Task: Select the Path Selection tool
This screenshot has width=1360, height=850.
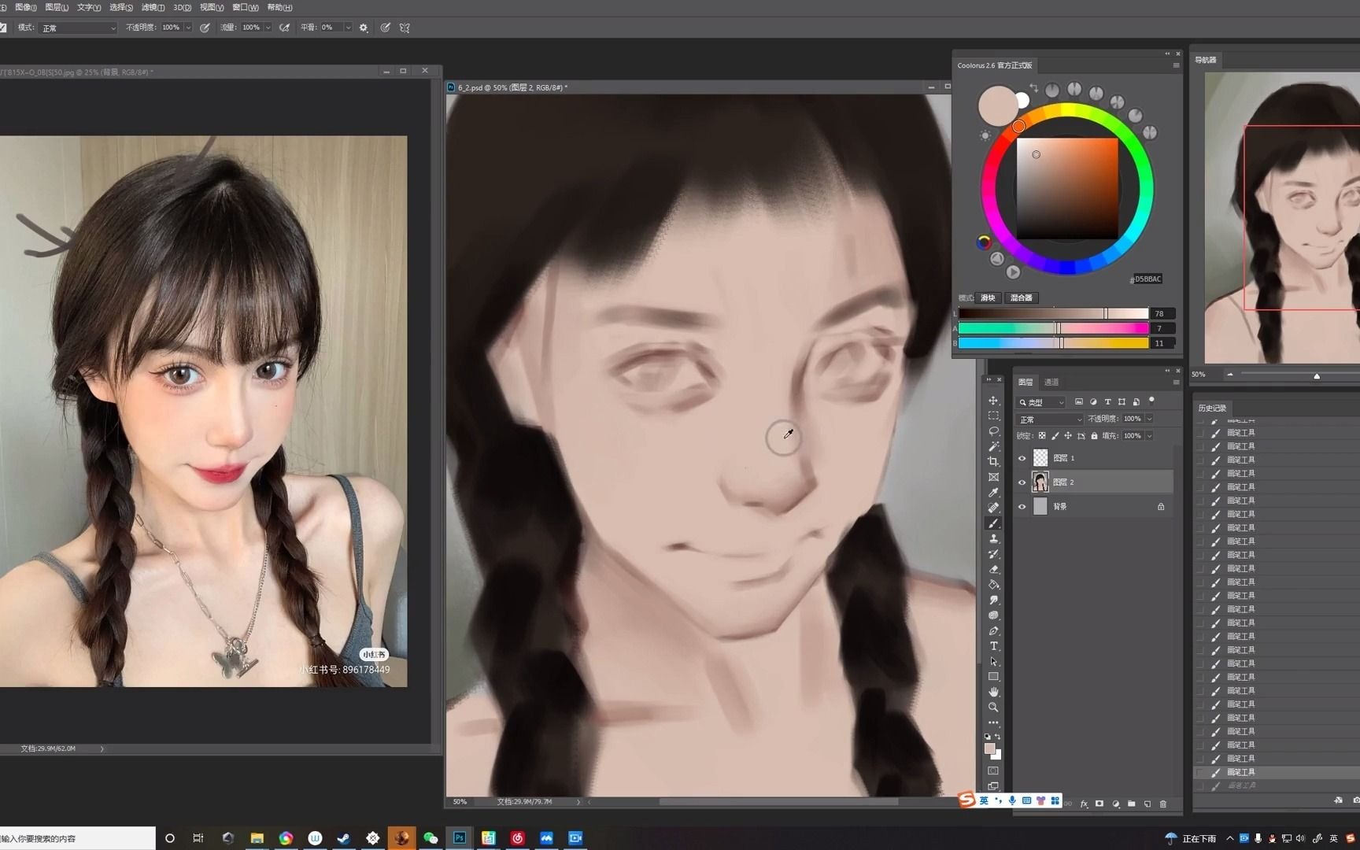Action: (993, 661)
